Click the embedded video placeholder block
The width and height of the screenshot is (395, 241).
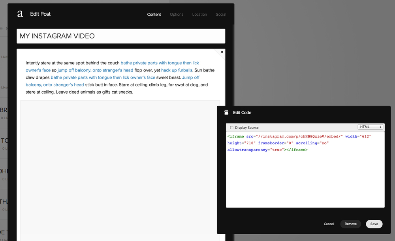pyautogui.click(x=120, y=171)
